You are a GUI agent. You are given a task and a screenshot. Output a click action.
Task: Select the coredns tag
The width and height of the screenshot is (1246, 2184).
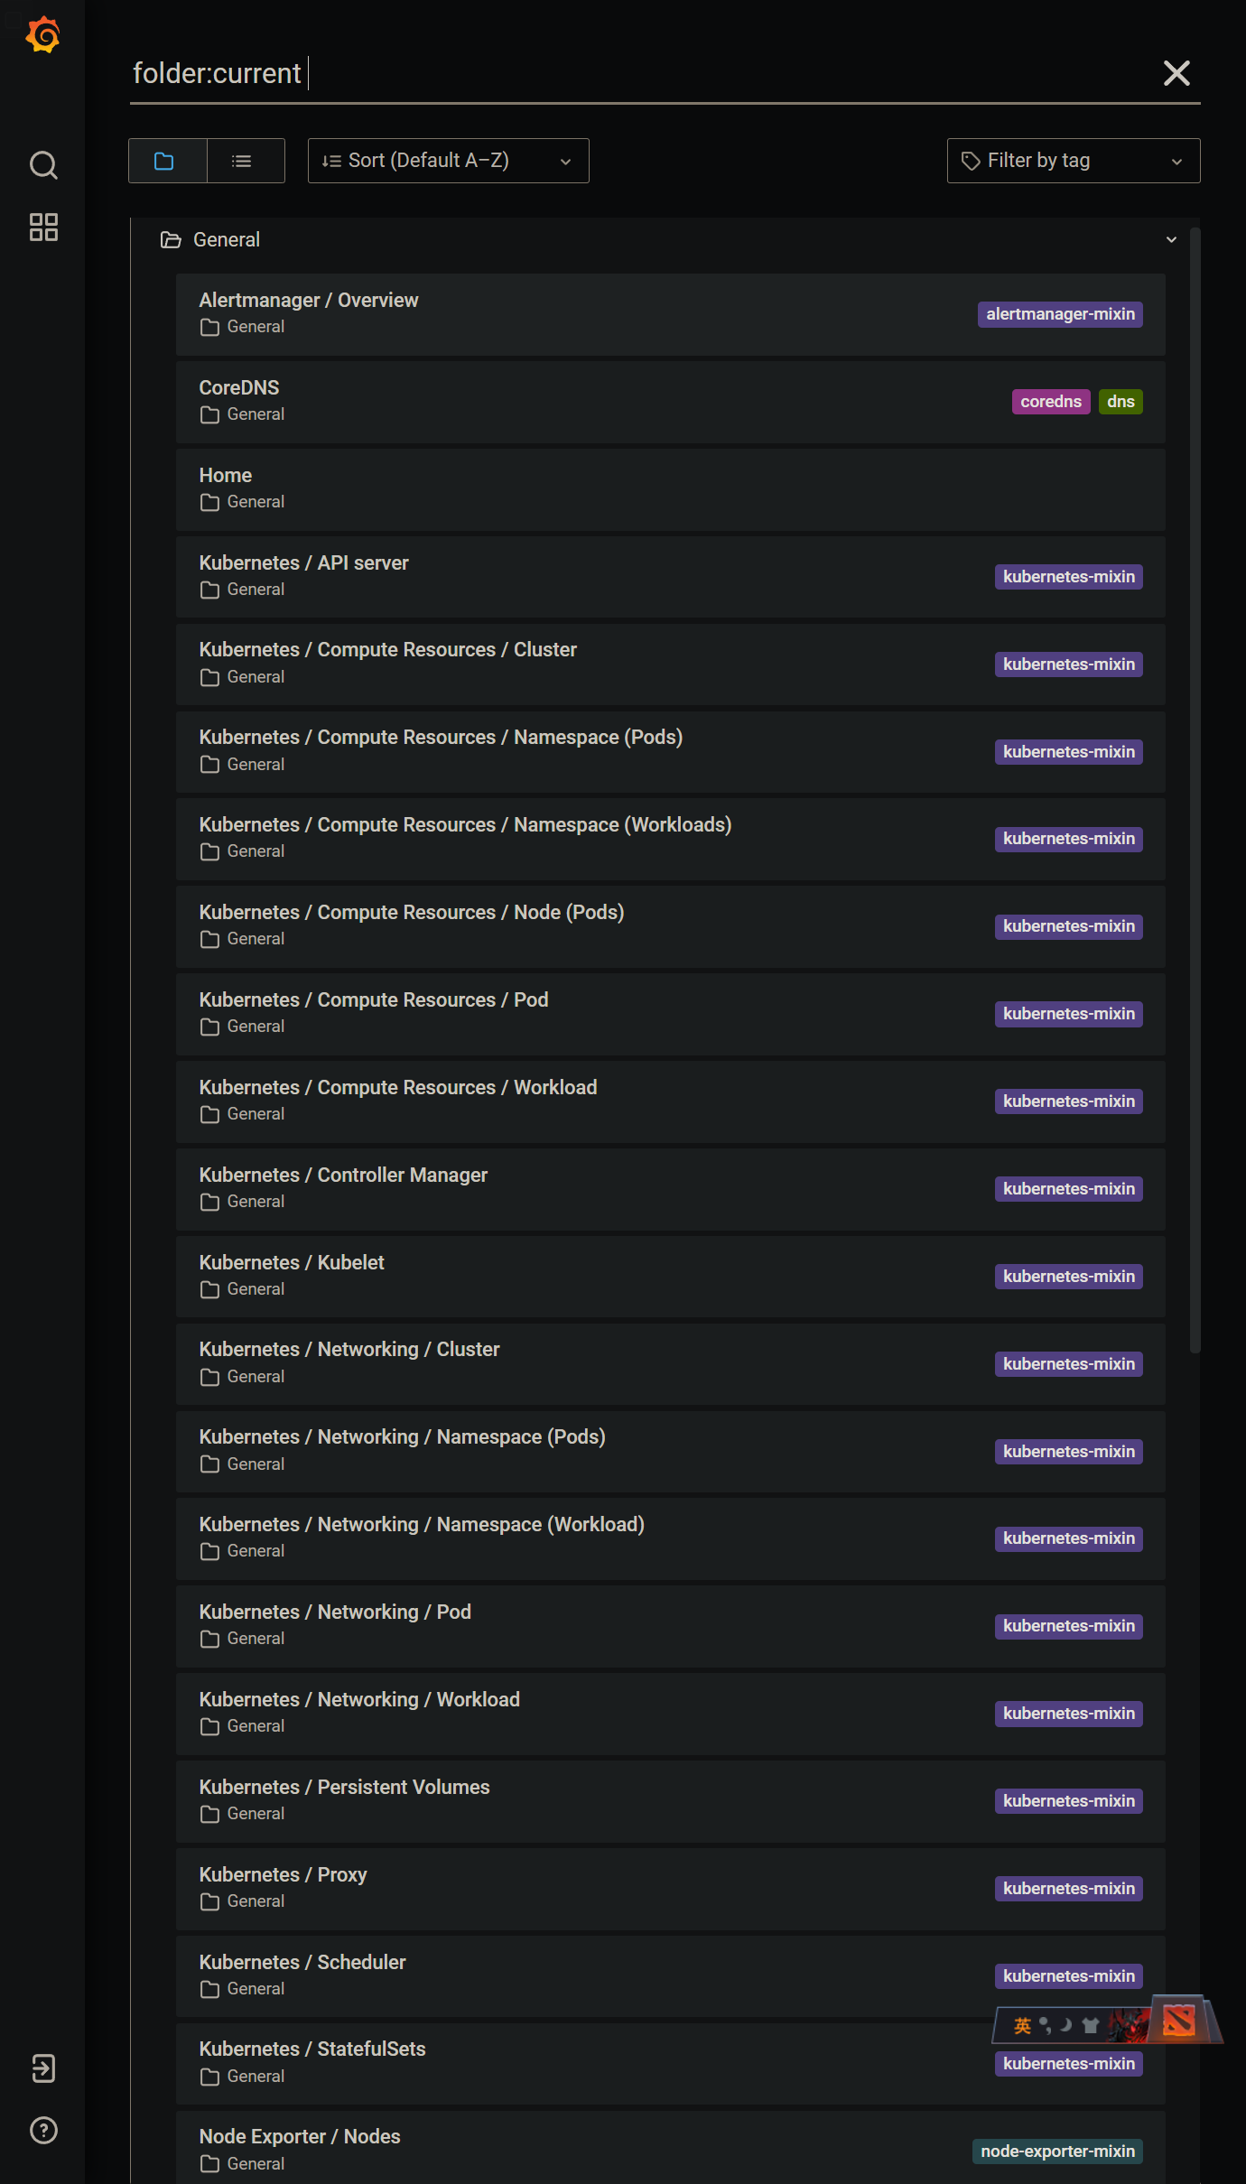point(1050,402)
